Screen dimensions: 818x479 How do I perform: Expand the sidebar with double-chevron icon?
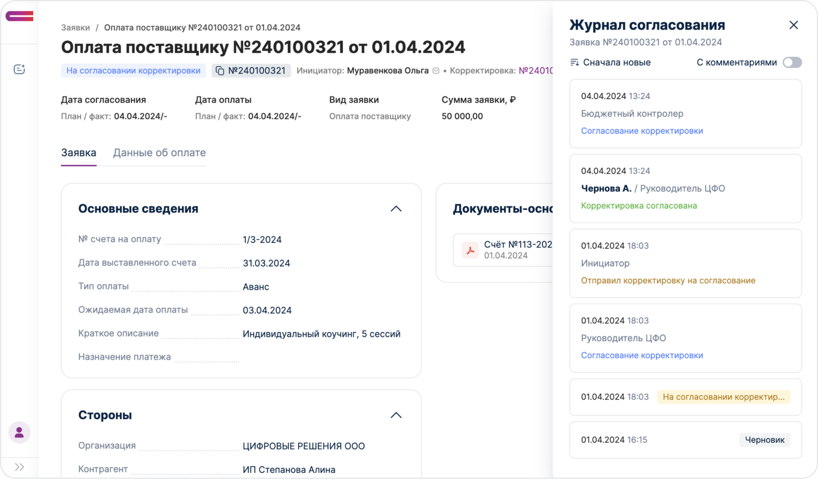coord(19,467)
